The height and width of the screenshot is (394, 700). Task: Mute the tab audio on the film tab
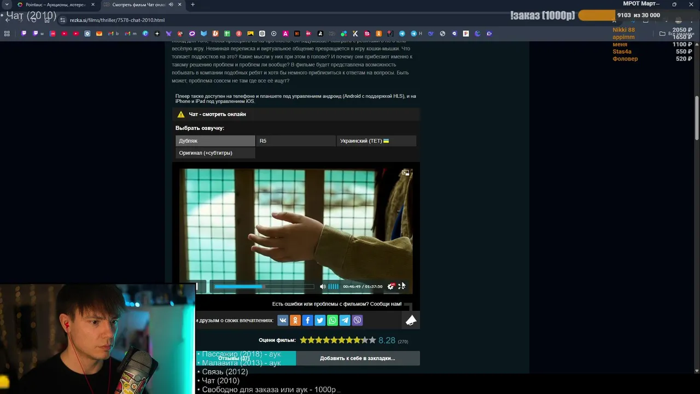[171, 4]
